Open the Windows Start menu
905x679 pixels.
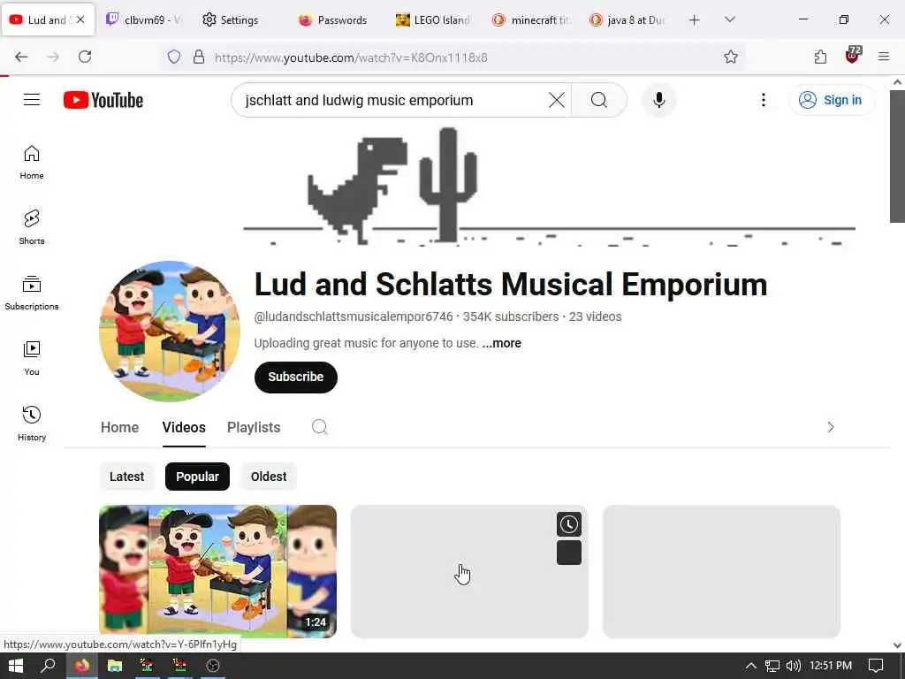(x=16, y=666)
